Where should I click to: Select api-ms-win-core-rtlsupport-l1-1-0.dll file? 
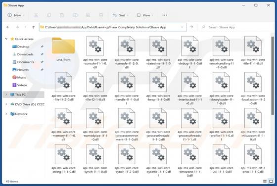[x=253, y=124]
